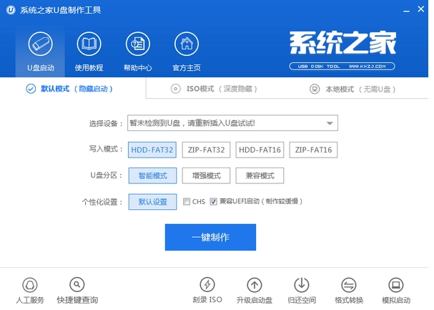Select ZIP-FAT32 write mode
This screenshot has width=434, height=310.
click(x=205, y=150)
